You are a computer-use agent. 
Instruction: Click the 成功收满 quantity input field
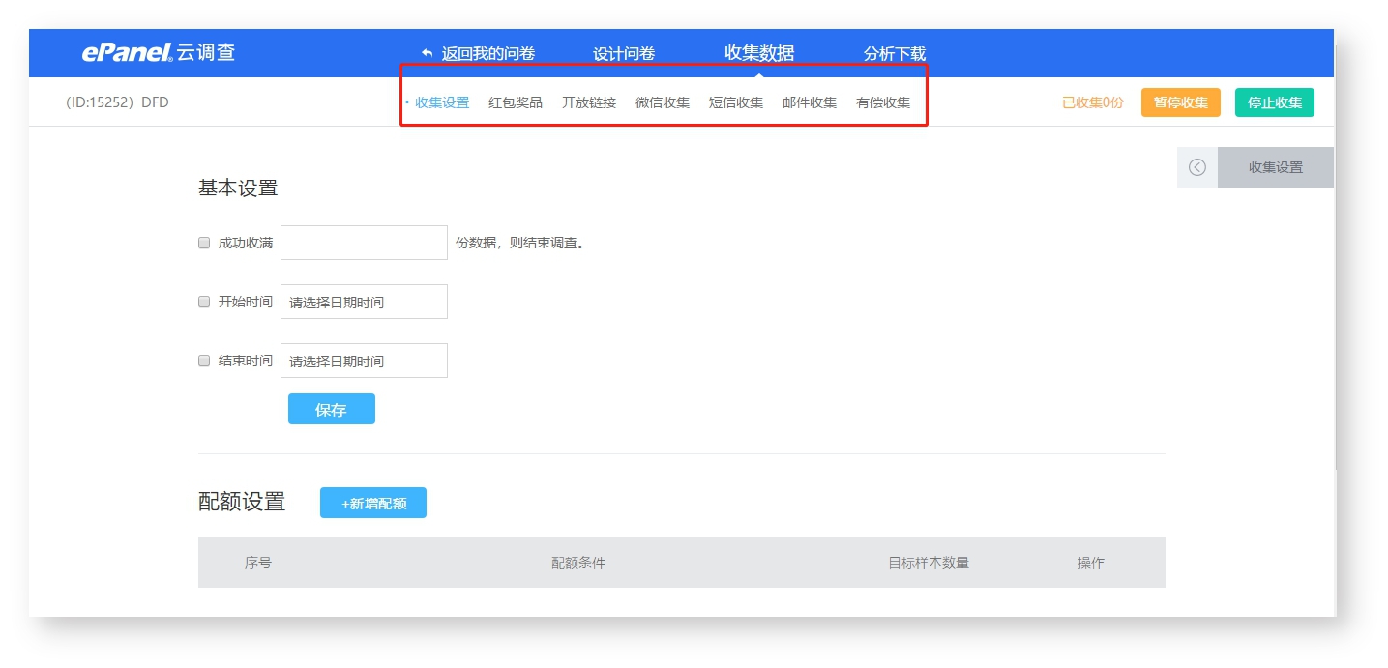(364, 243)
